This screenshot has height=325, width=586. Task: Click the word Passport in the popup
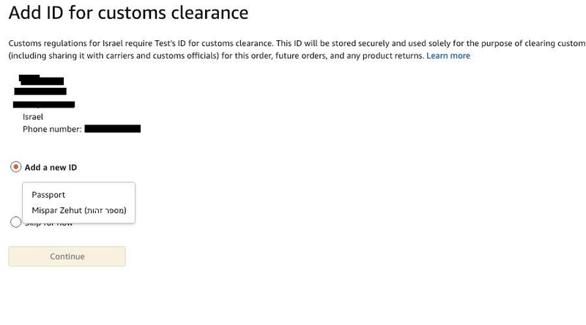click(x=48, y=195)
